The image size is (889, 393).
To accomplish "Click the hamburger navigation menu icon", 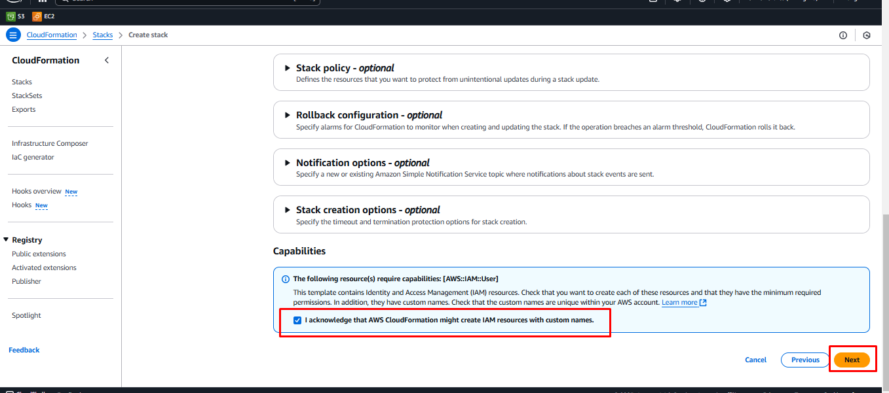I will coord(13,35).
